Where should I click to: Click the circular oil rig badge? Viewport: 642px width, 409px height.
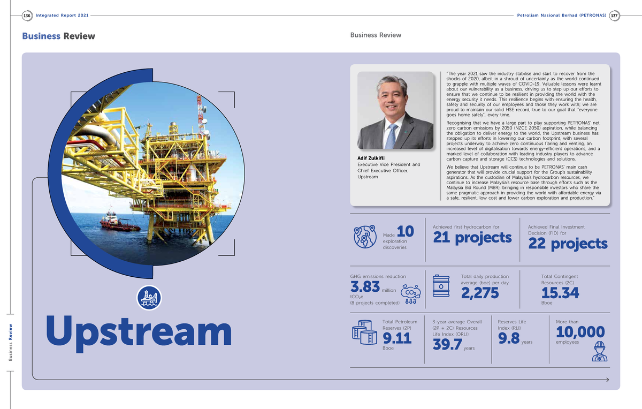(149, 298)
